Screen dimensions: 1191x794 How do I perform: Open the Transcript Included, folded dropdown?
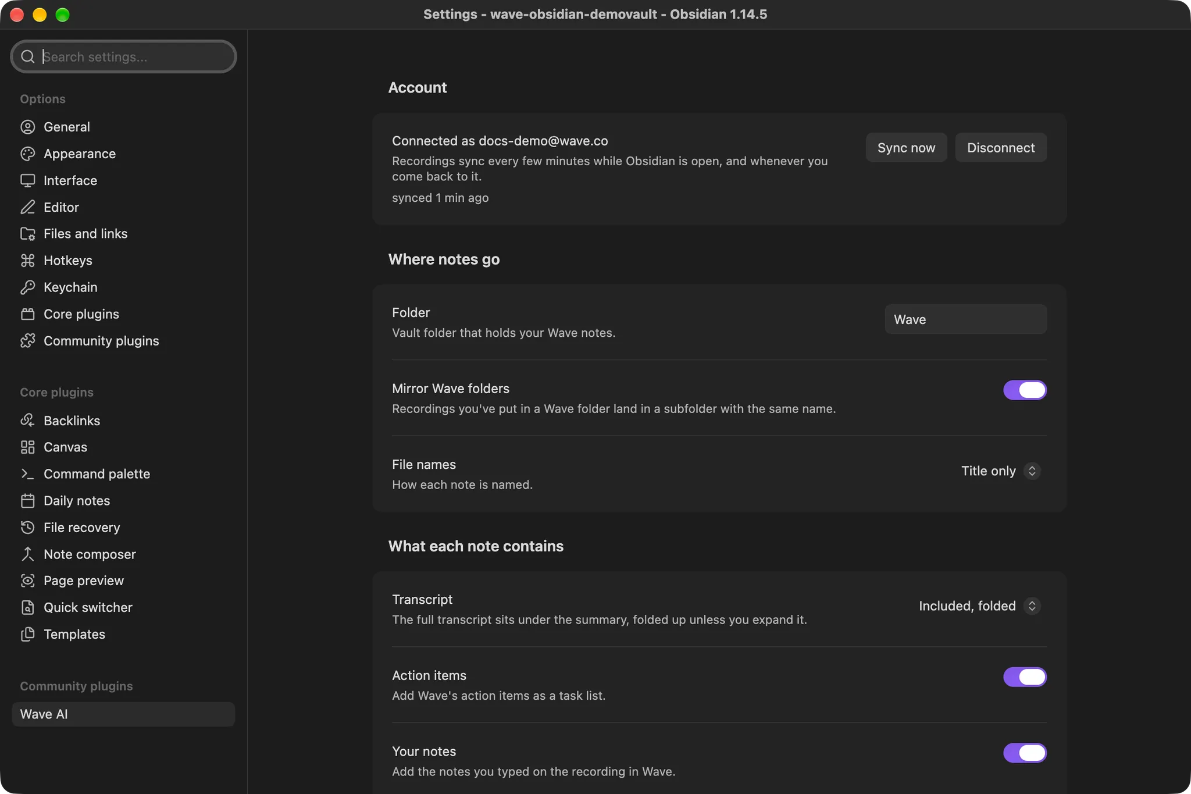(980, 606)
